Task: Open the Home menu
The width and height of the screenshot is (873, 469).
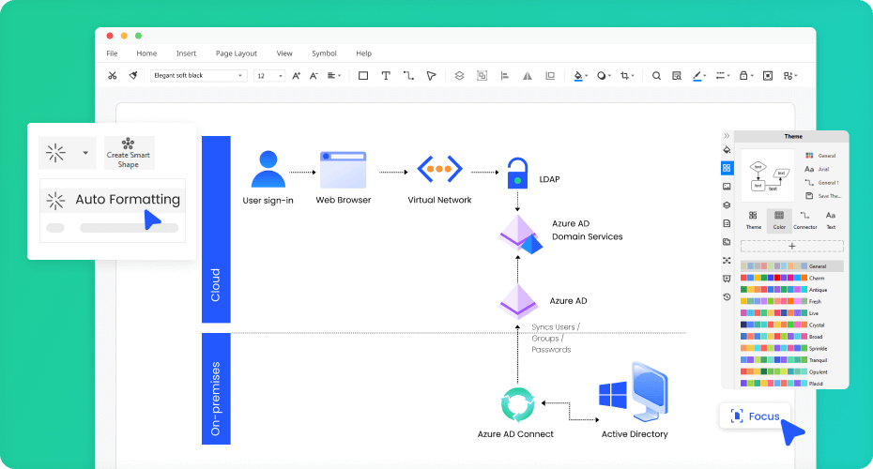Action: 146,53
